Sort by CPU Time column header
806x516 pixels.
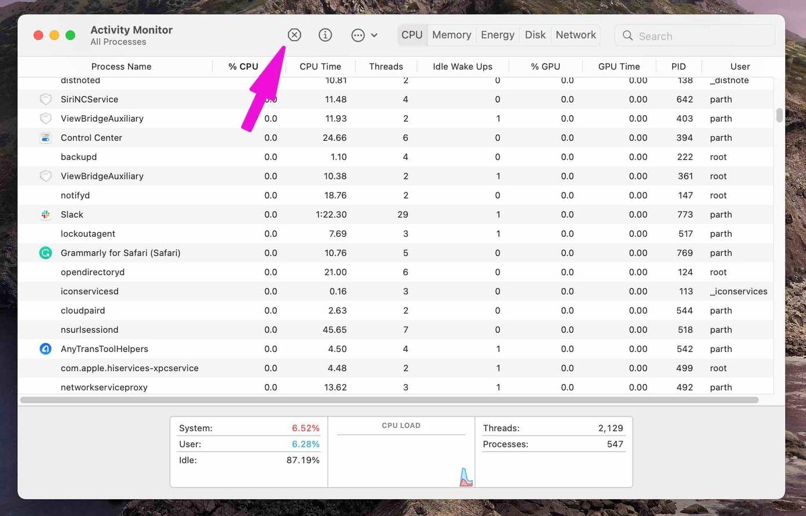[320, 67]
